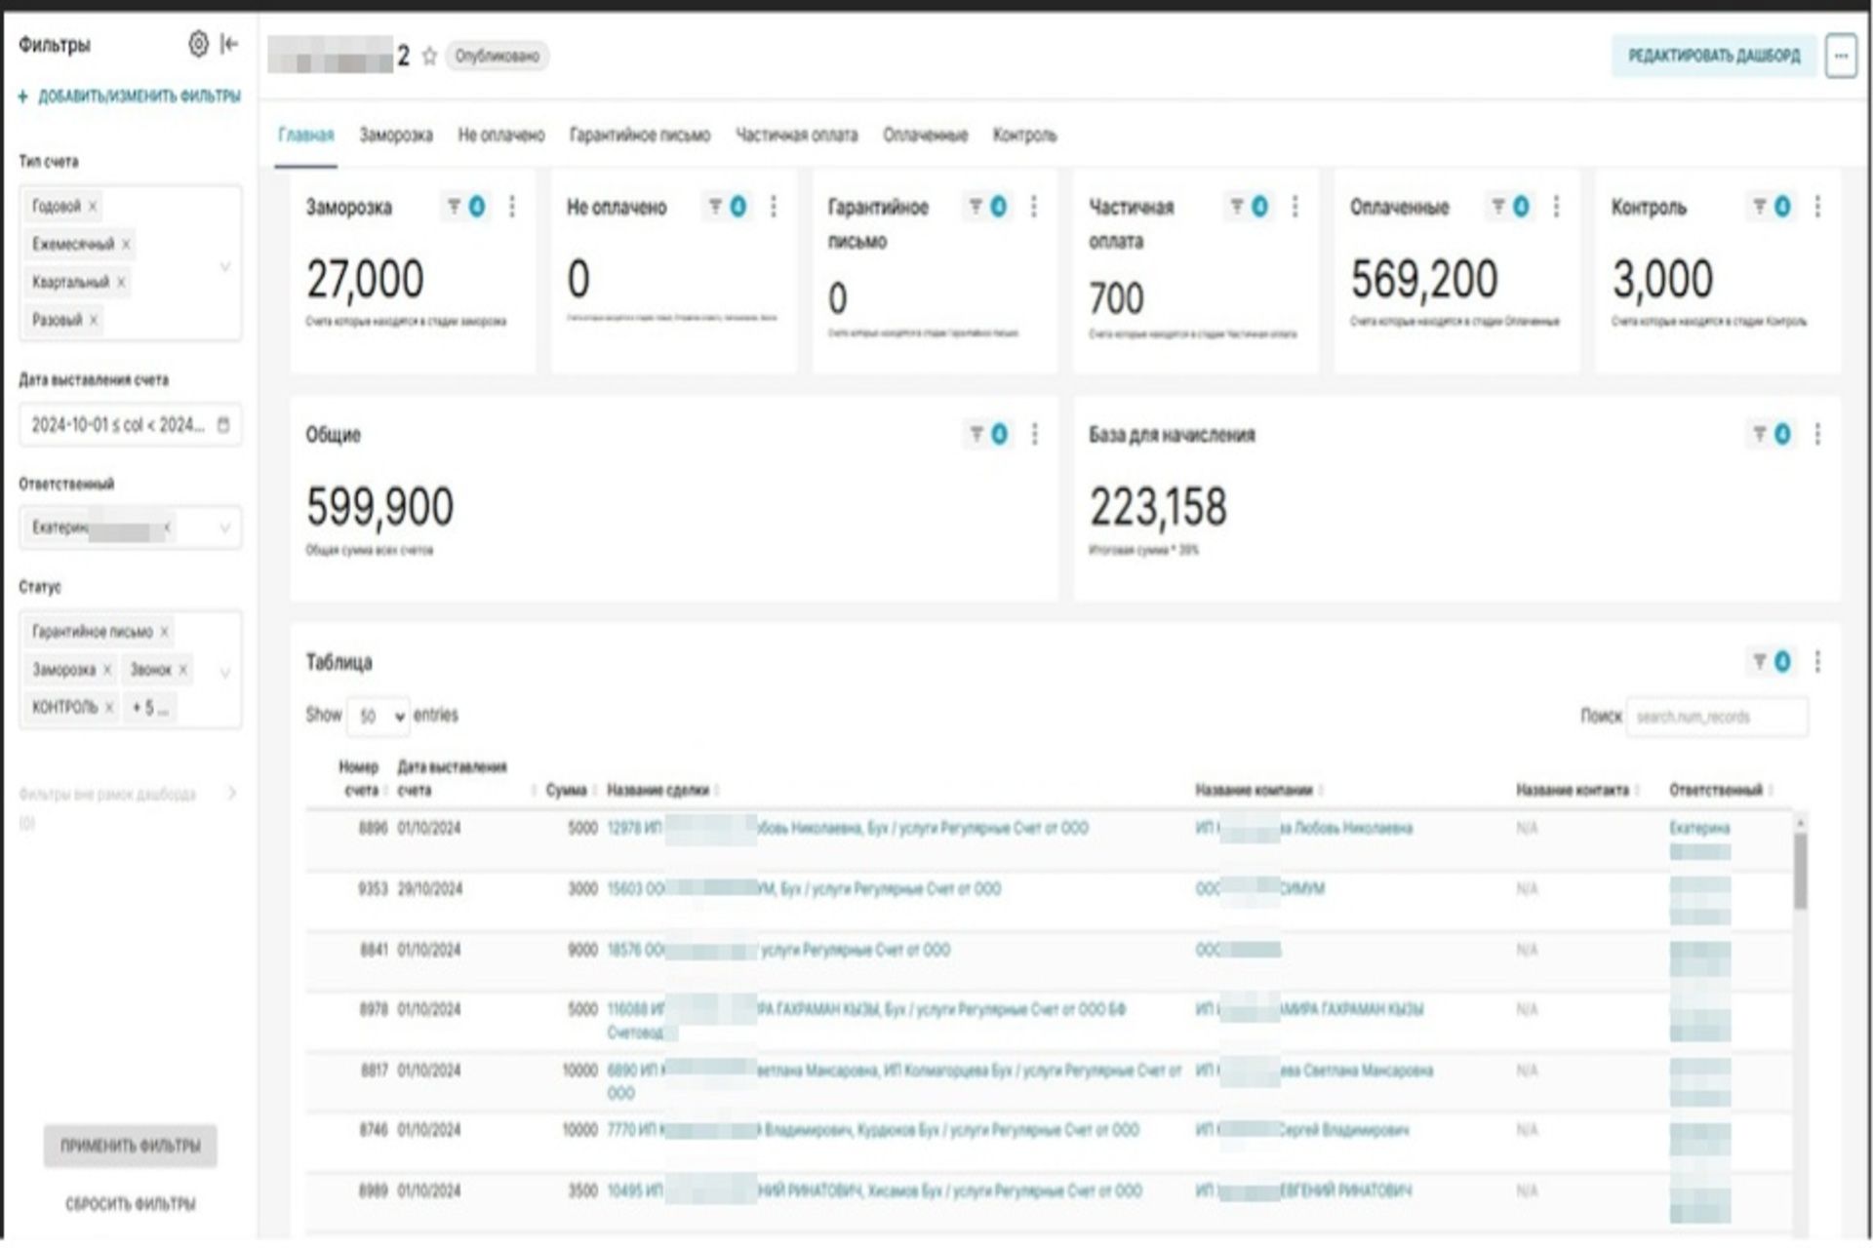Switch to the Гарантийное письмо tab

coord(640,136)
